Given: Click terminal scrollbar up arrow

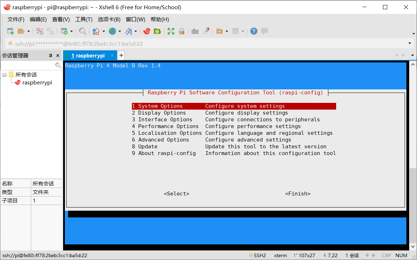Looking at the screenshot, I should (x=413, y=65).
